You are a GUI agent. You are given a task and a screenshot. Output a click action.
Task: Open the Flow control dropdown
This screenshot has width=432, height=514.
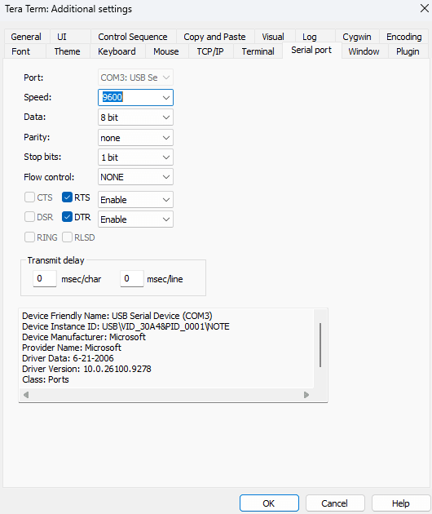pos(135,177)
